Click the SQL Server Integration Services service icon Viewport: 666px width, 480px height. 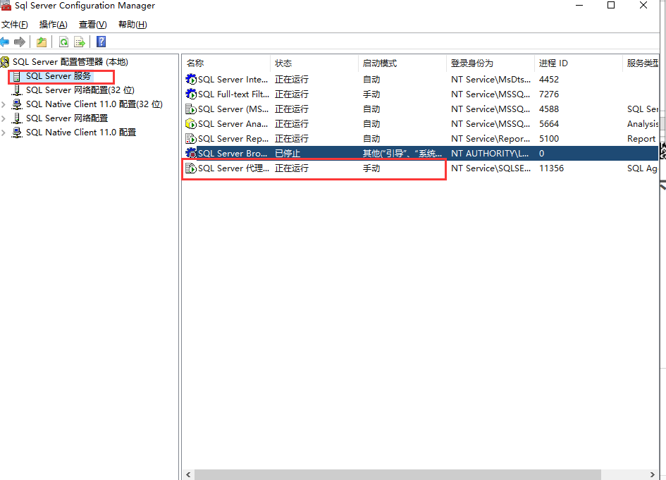(192, 79)
